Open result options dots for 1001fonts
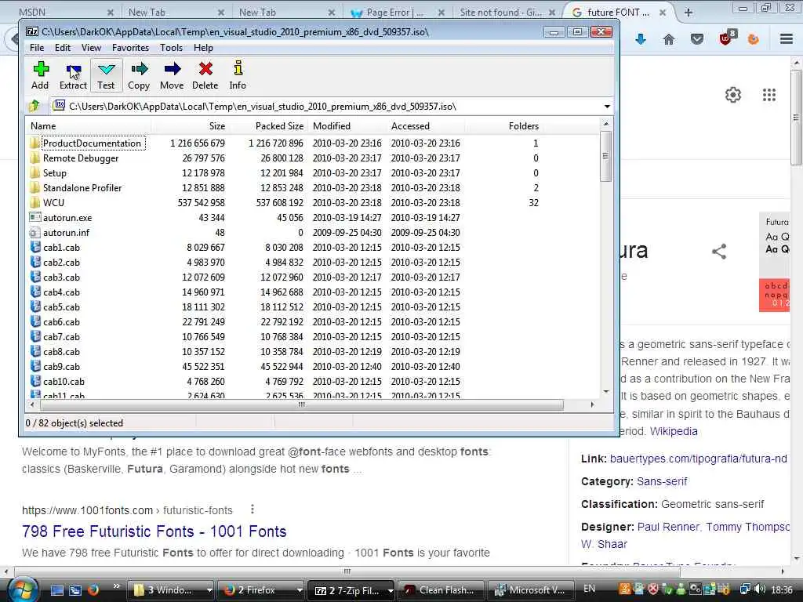Viewport: 803px width, 602px height. pyautogui.click(x=252, y=510)
